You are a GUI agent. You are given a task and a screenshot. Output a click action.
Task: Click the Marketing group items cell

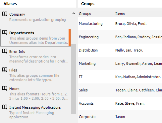[x=138, y=63]
